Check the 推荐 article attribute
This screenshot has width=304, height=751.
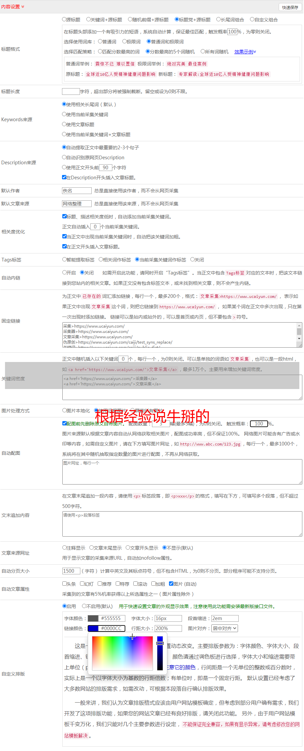pos(100,584)
